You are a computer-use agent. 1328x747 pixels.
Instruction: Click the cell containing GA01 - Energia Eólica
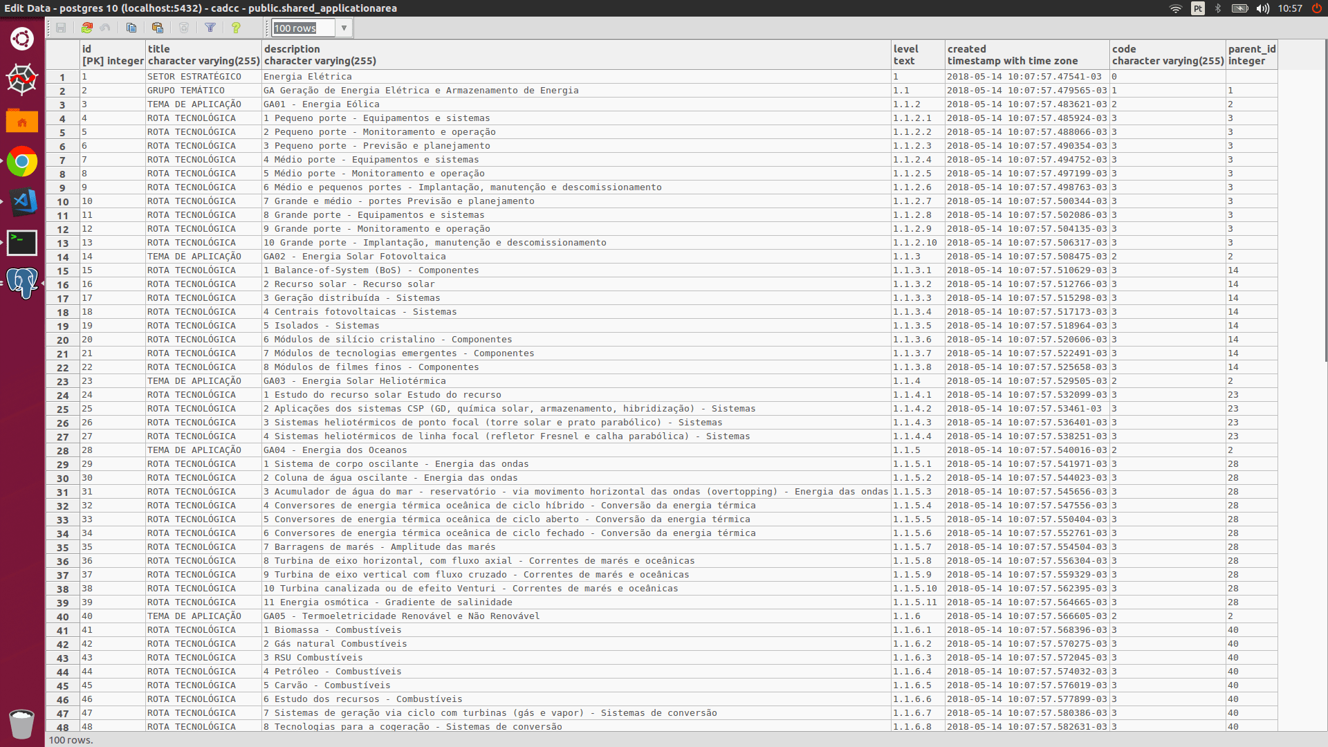pyautogui.click(x=320, y=104)
